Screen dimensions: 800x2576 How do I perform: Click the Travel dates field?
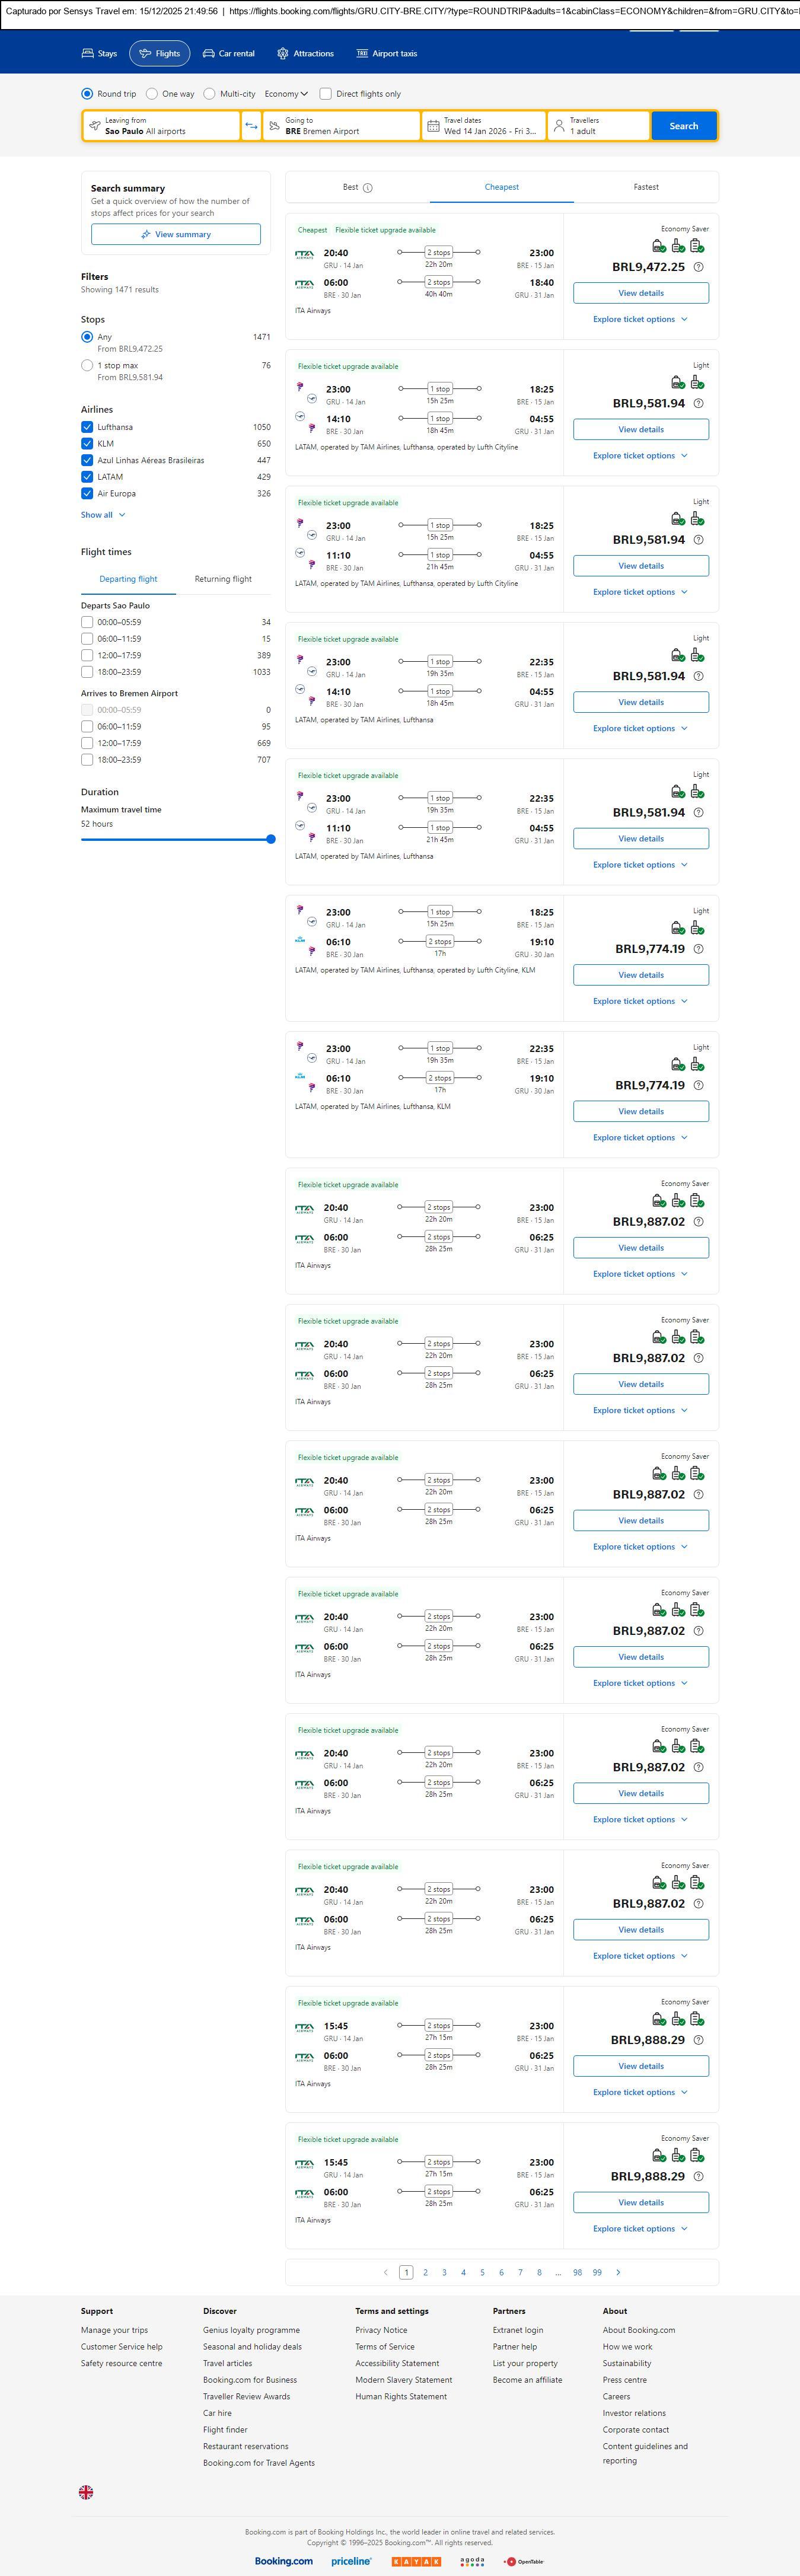(484, 126)
